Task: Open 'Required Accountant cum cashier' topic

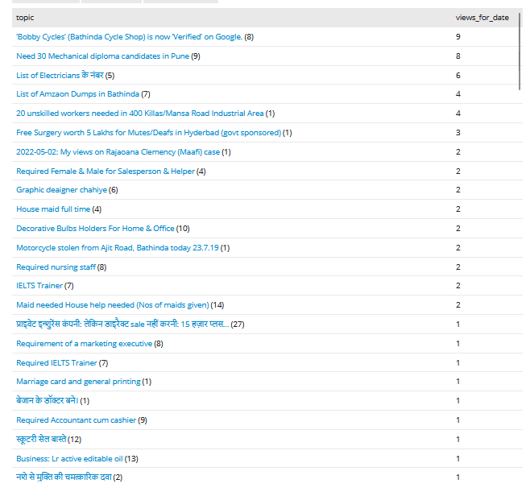Action: pyautogui.click(x=76, y=420)
